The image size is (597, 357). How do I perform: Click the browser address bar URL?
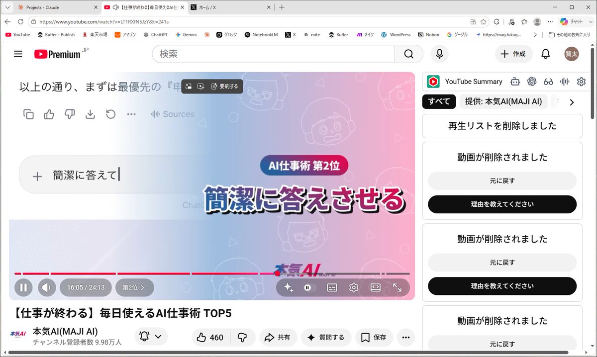pyautogui.click(x=104, y=22)
